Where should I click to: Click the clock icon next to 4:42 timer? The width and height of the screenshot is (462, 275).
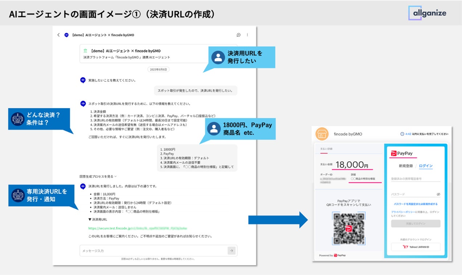click(x=402, y=134)
